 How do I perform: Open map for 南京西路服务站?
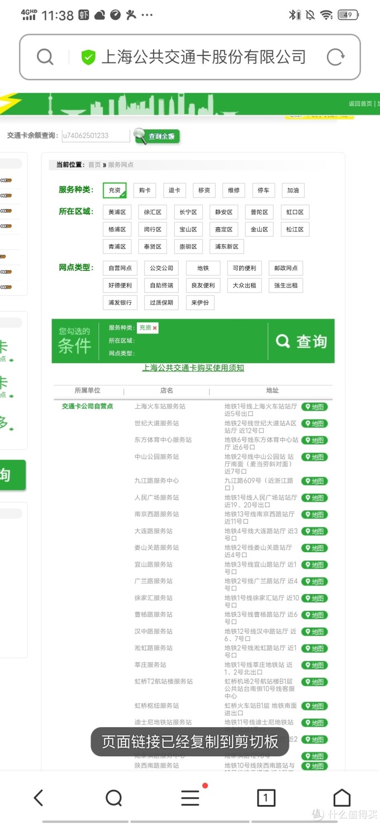point(315,515)
